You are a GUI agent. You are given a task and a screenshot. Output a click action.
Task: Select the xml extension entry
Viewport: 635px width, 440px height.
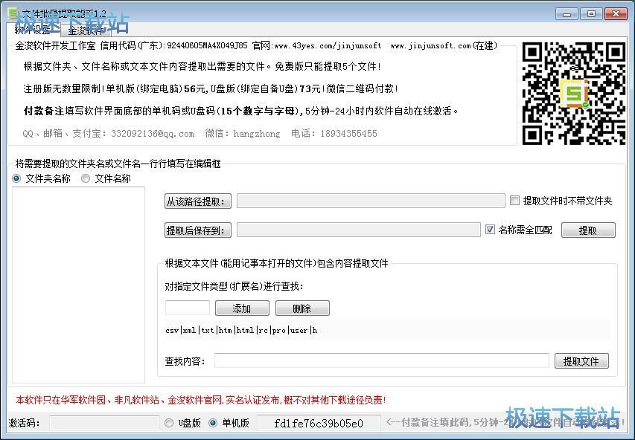[190, 331]
